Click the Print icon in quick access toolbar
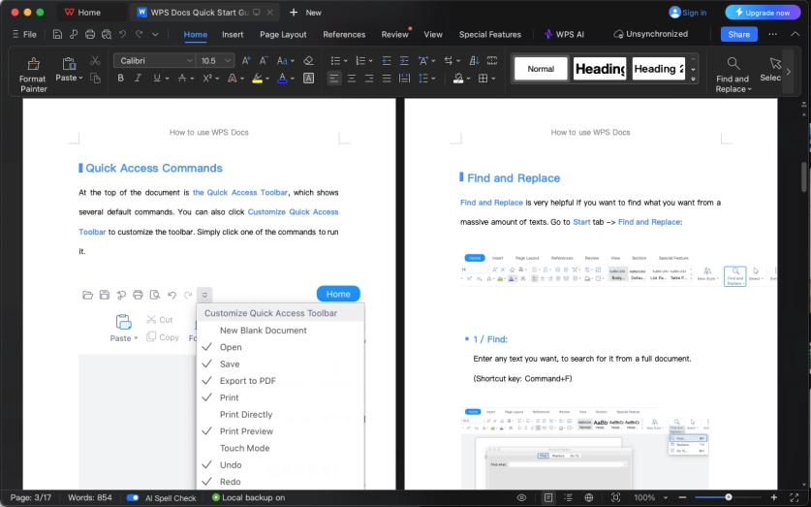The width and height of the screenshot is (811, 507). click(90, 34)
